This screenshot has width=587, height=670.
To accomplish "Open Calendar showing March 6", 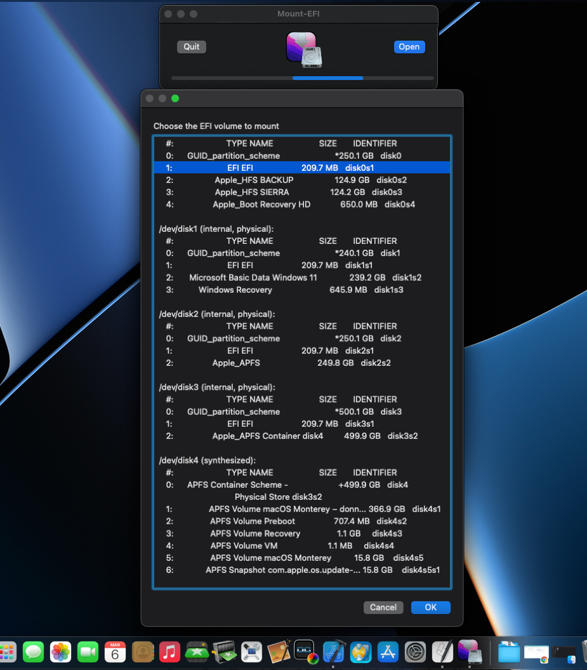I will pyautogui.click(x=115, y=652).
